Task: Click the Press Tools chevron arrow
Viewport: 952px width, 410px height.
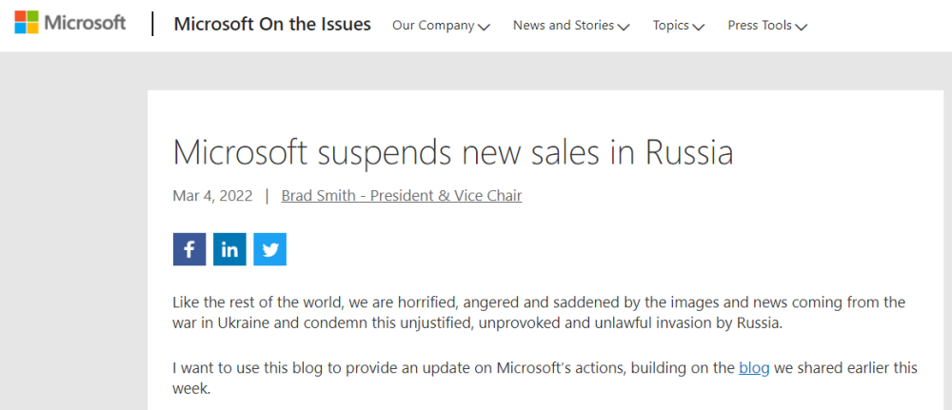Action: 802,28
